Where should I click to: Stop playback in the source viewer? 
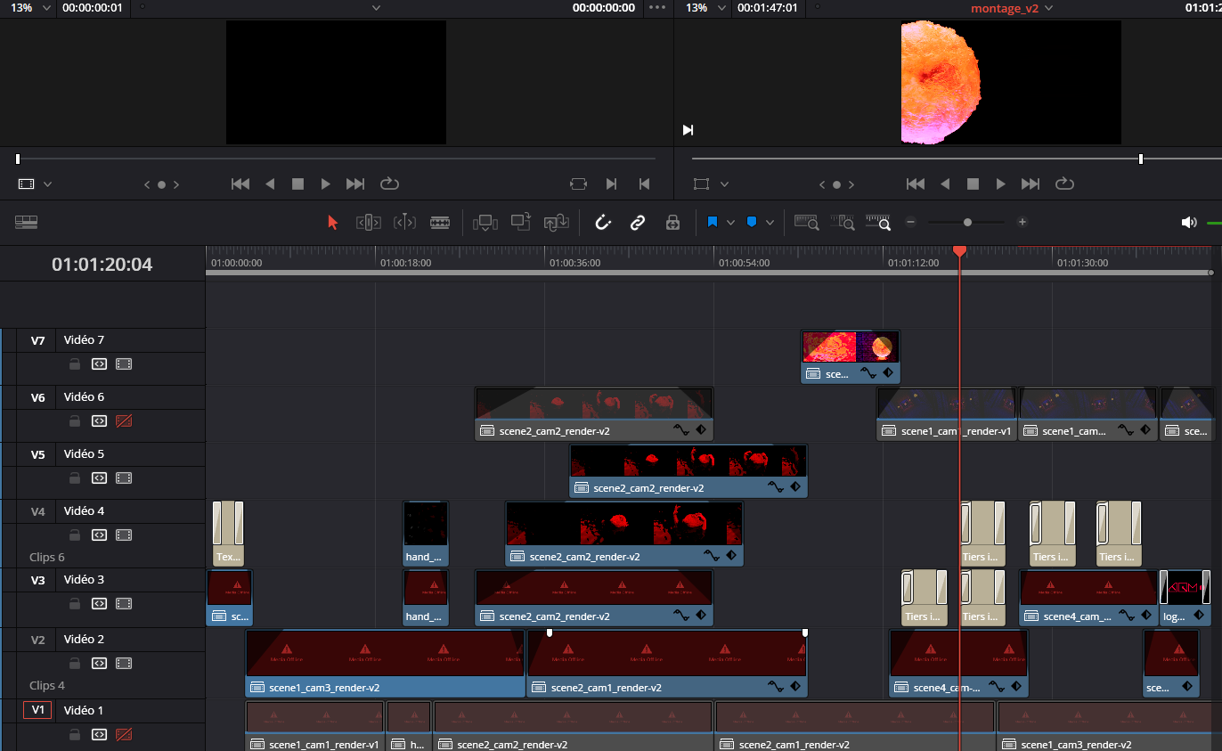point(297,184)
